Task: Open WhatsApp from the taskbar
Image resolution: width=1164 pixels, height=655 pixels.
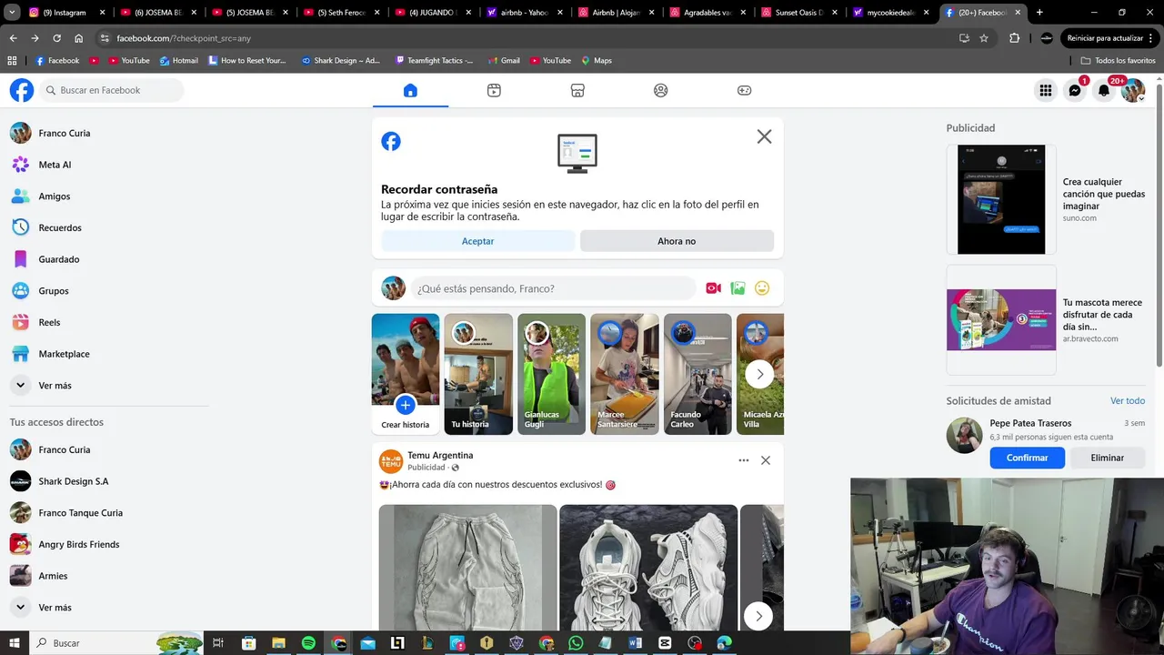Action: tap(576, 643)
